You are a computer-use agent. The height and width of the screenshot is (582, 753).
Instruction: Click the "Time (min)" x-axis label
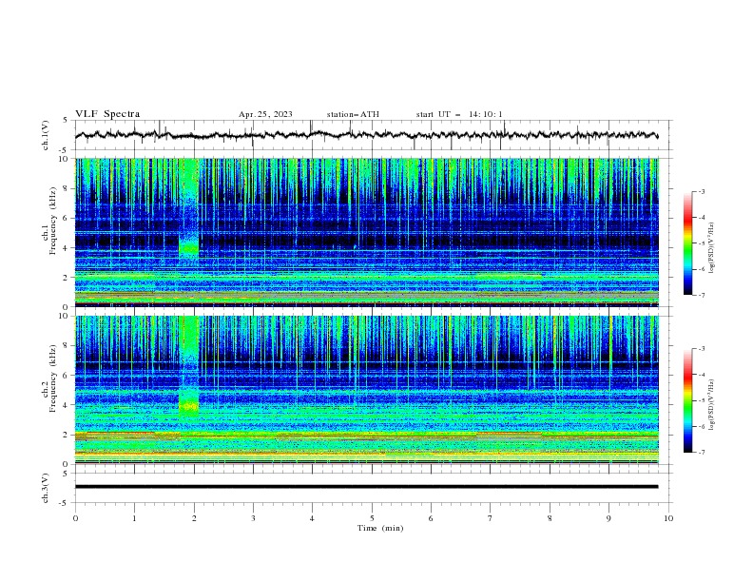coord(380,528)
